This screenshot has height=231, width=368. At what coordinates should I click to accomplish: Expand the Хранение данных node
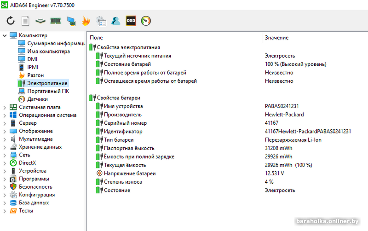[5, 147]
